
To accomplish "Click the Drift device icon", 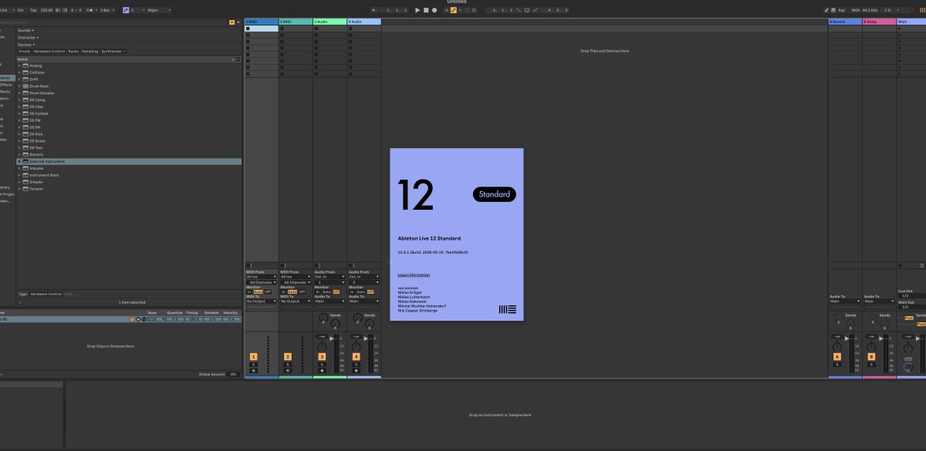I will (25, 79).
